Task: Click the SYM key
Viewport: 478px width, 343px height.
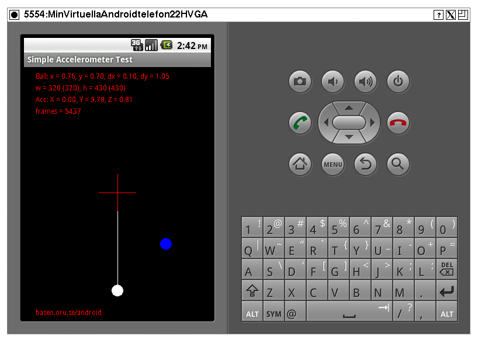Action: (273, 311)
